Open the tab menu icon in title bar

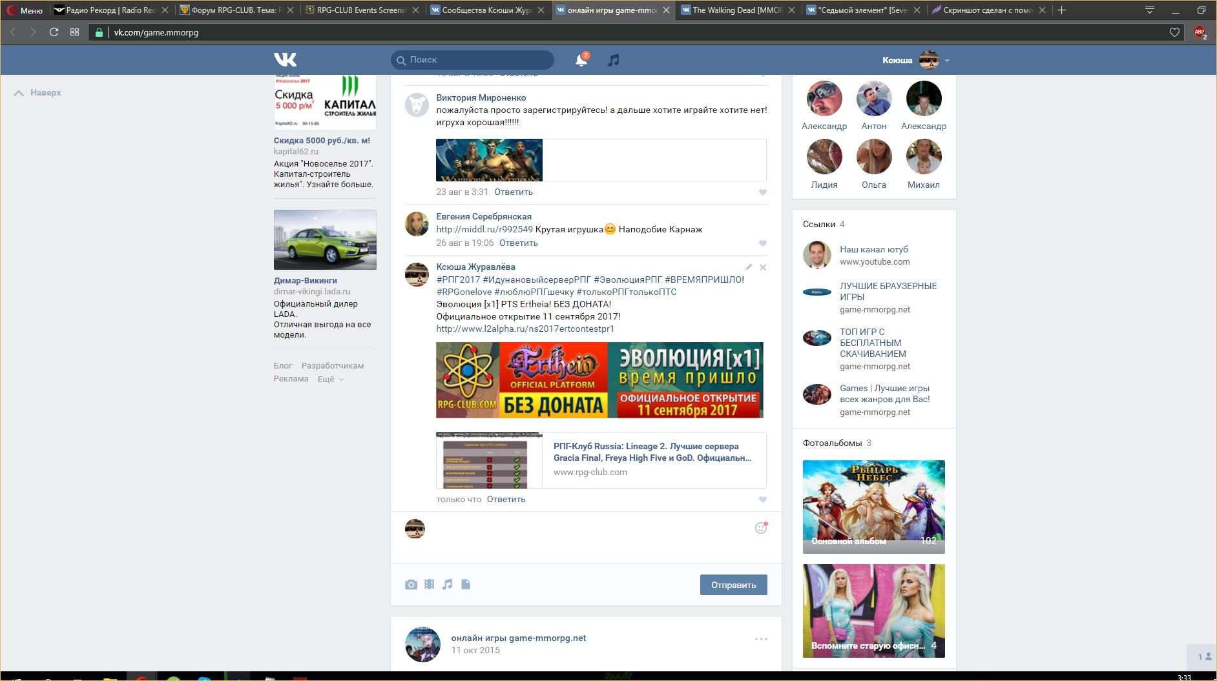(1150, 10)
